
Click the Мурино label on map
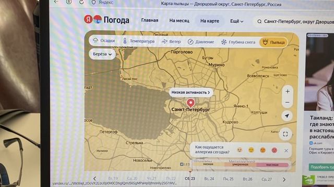point(217,65)
